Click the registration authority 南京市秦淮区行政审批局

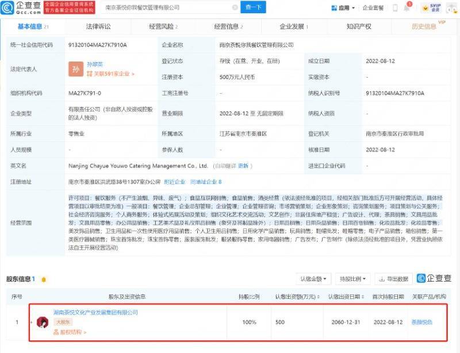(x=394, y=134)
